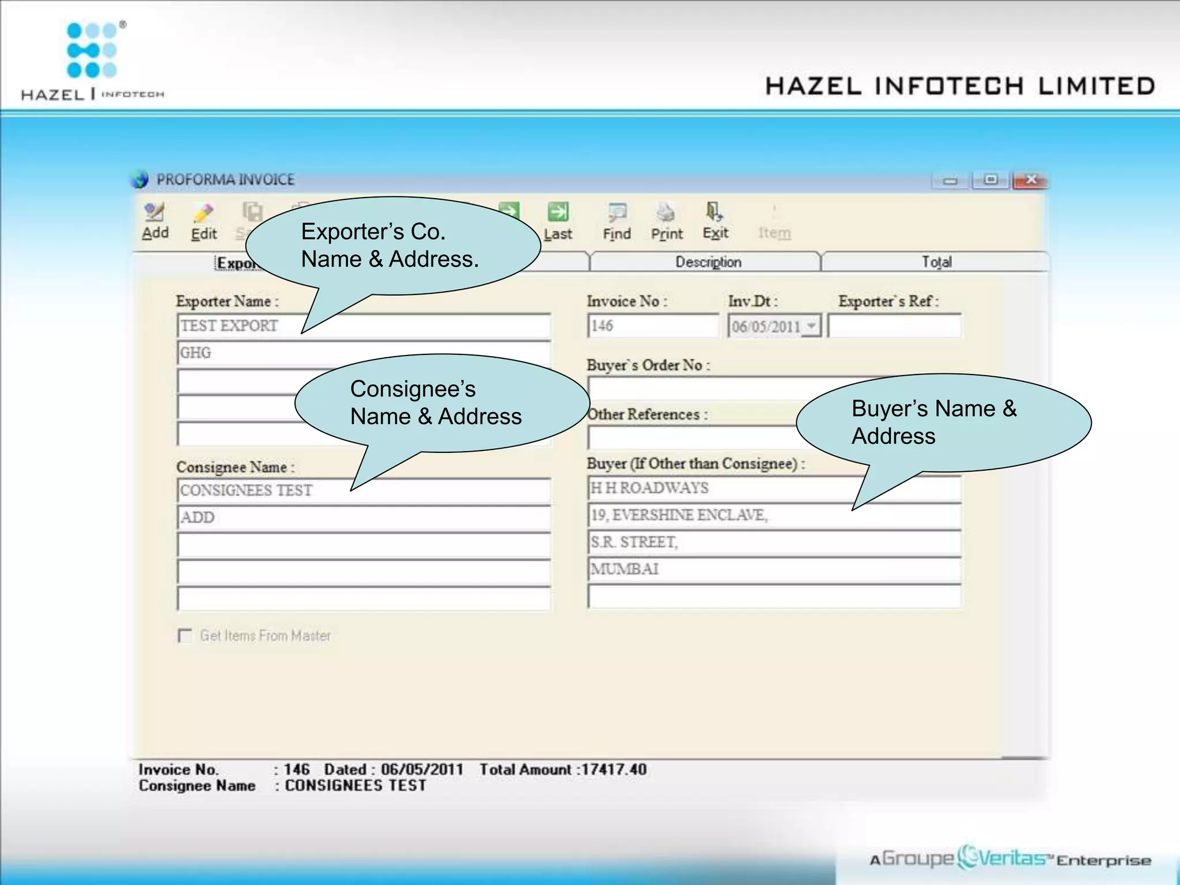Image resolution: width=1180 pixels, height=885 pixels.
Task: Click the Add toolbar icon
Action: [x=155, y=221]
